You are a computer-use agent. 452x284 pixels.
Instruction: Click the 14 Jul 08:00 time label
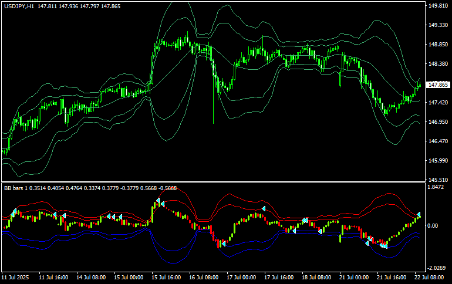91,278
